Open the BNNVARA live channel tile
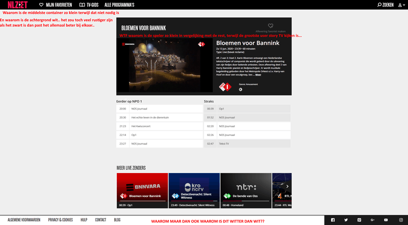Viewport: 408px width, 225px height. [142, 190]
